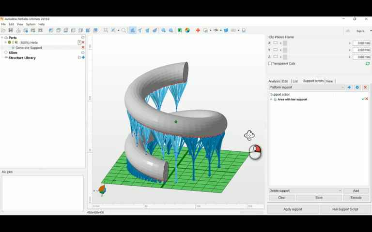Expand the Area with bar support item
The width and height of the screenshot is (372, 232).
[x=271, y=100]
